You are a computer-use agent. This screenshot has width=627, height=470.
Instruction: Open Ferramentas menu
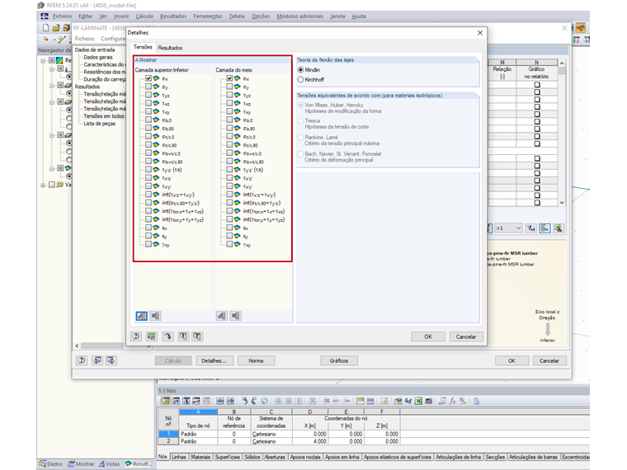pos(208,16)
